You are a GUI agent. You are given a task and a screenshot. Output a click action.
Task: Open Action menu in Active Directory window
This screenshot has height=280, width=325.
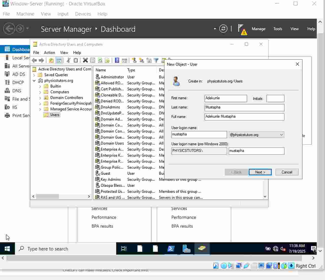coord(49,53)
